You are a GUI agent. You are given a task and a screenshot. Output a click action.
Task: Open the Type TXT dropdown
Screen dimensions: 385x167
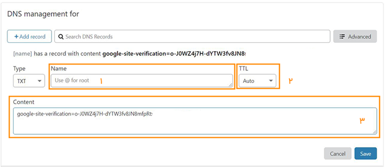(x=29, y=81)
